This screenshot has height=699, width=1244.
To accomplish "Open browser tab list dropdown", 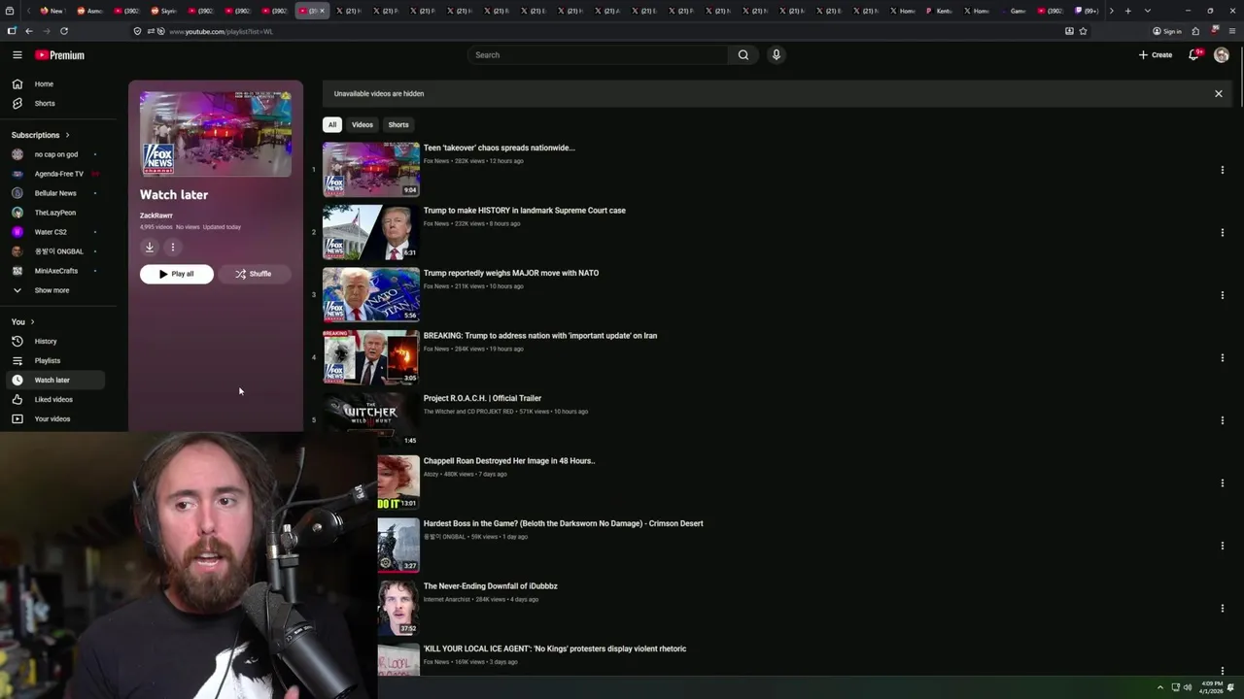I will pyautogui.click(x=1148, y=11).
